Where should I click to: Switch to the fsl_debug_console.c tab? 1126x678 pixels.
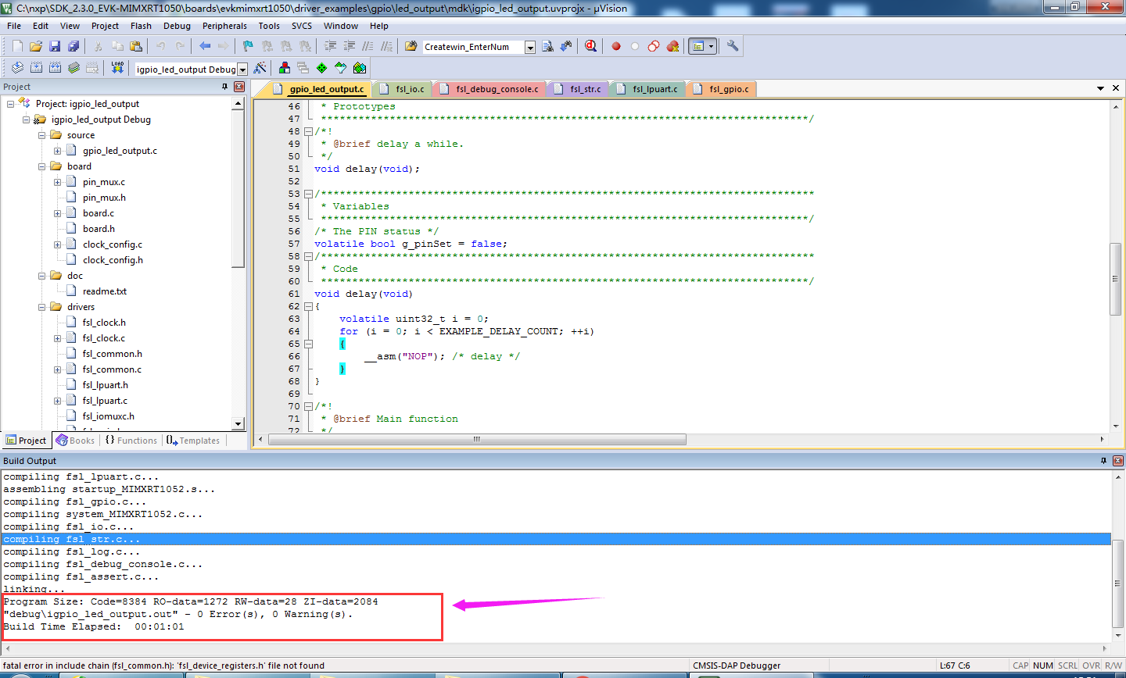[x=490, y=89]
